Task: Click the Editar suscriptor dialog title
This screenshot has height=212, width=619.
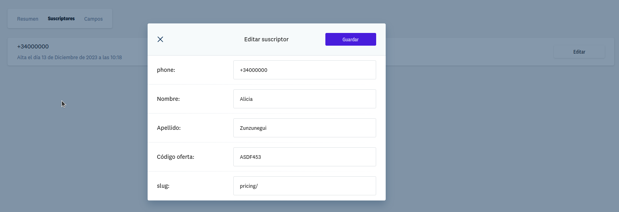Action: coord(266,39)
